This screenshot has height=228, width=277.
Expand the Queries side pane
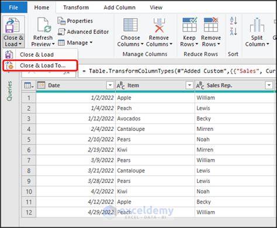coord(9,91)
